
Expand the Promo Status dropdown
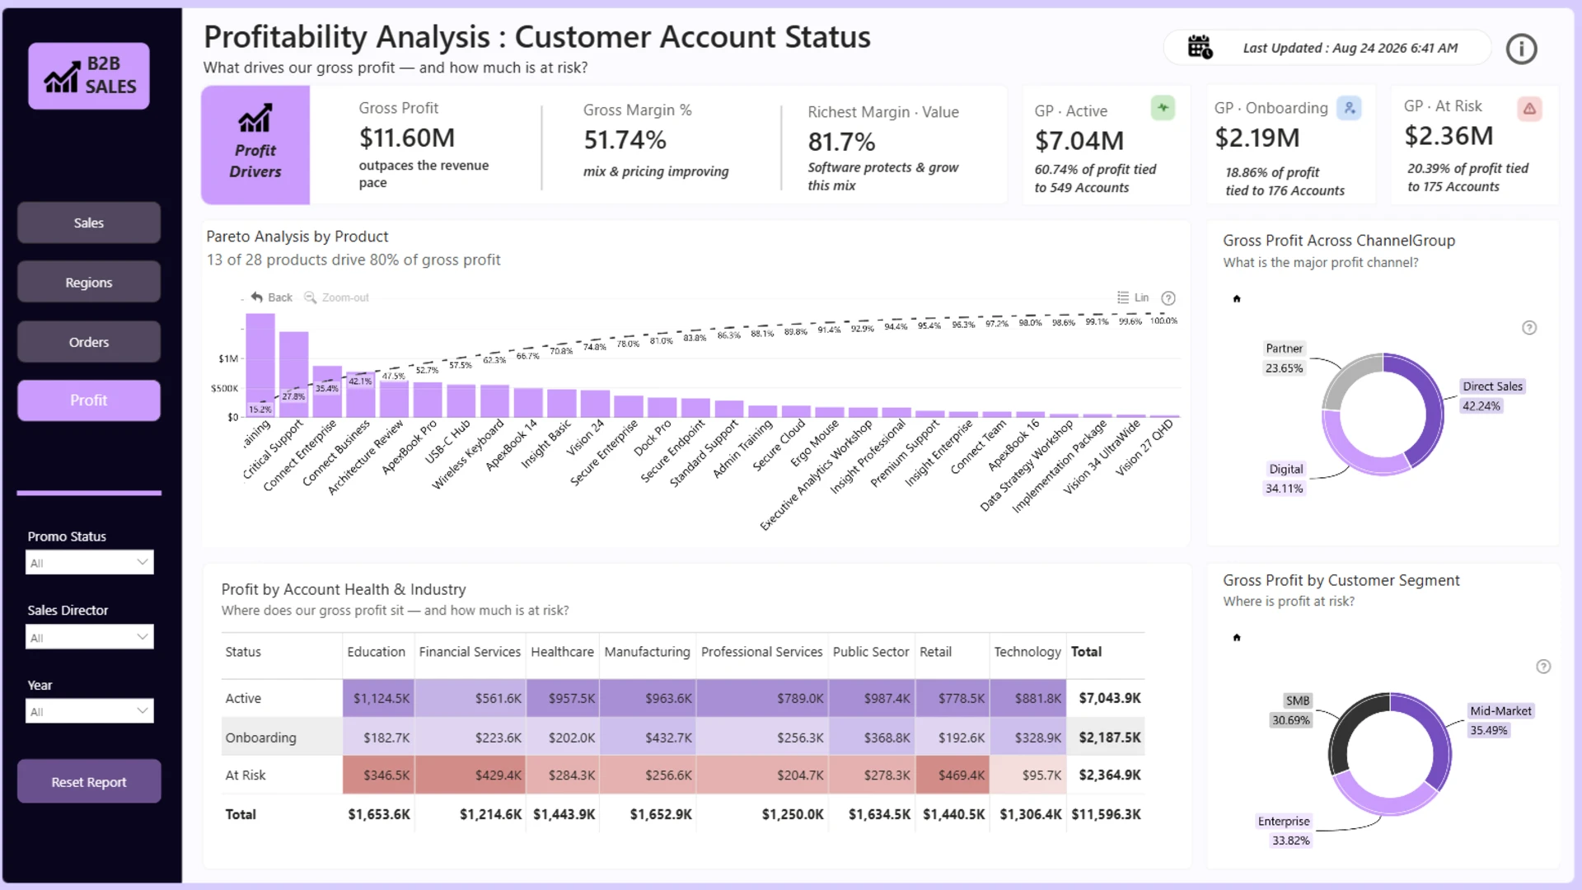[x=90, y=563]
